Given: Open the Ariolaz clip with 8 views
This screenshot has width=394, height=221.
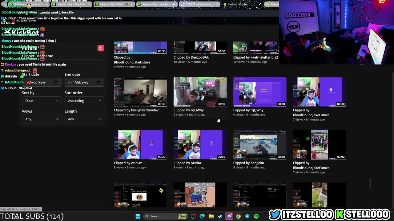Looking at the screenshot, I should pyautogui.click(x=200, y=145).
